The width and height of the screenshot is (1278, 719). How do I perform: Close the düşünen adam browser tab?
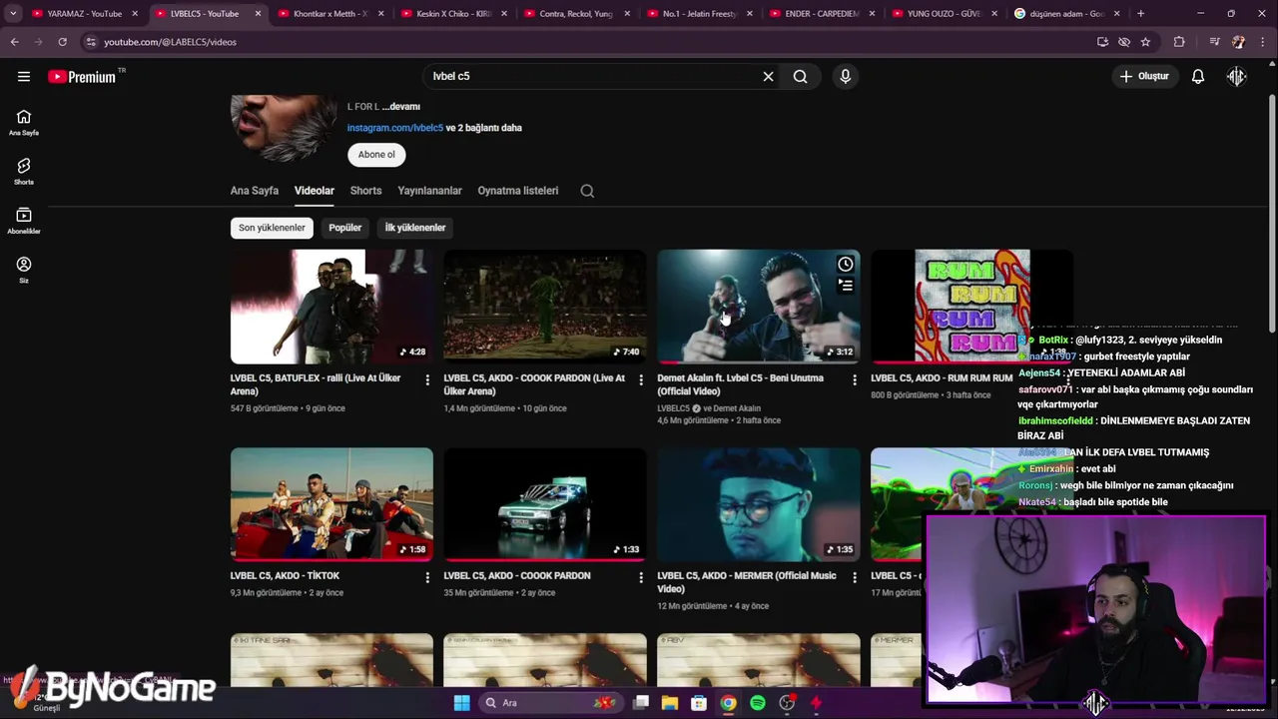coord(1116,14)
